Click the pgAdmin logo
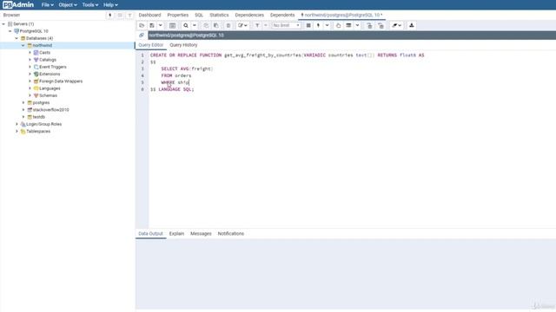 pyautogui.click(x=18, y=4)
